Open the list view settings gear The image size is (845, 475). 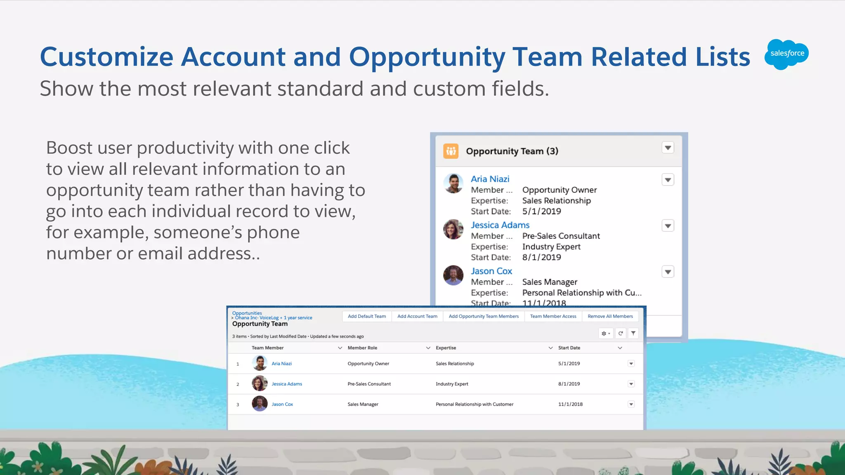[606, 333]
